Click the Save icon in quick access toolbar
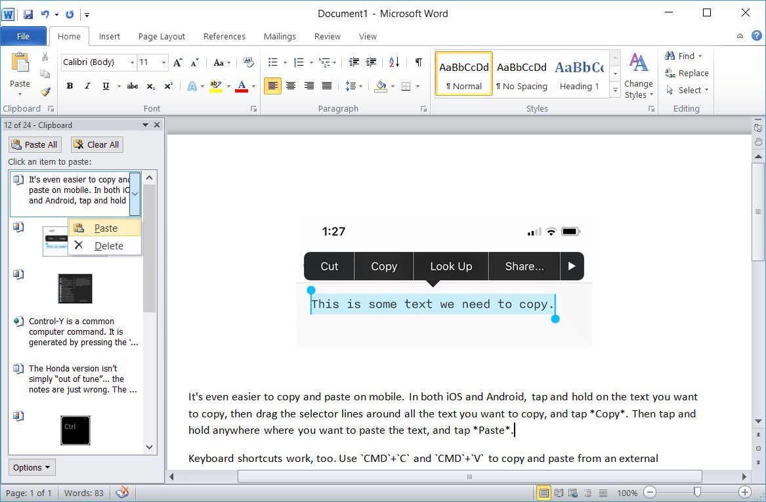 (x=28, y=14)
